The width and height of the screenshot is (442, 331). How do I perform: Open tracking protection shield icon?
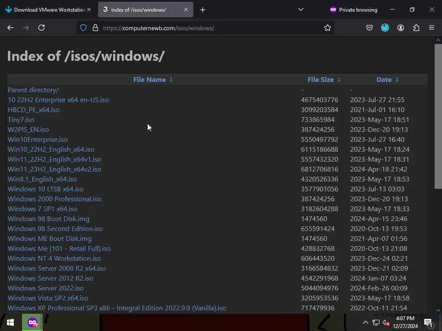pos(83,28)
